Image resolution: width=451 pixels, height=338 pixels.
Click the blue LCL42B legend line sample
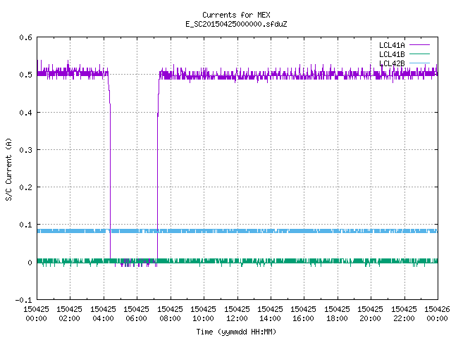click(x=420, y=63)
